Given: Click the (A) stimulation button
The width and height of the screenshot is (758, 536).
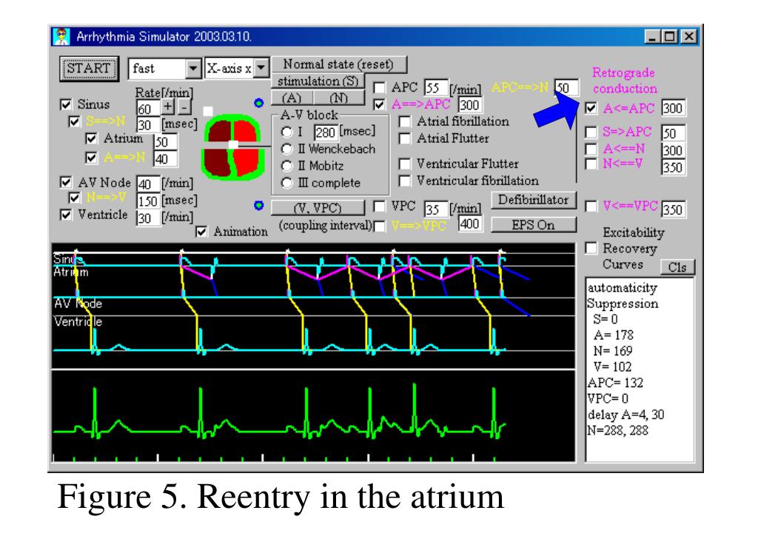Looking at the screenshot, I should pos(292,98).
